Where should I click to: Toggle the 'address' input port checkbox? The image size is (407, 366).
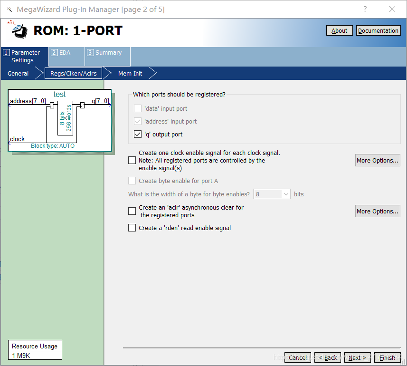click(138, 121)
